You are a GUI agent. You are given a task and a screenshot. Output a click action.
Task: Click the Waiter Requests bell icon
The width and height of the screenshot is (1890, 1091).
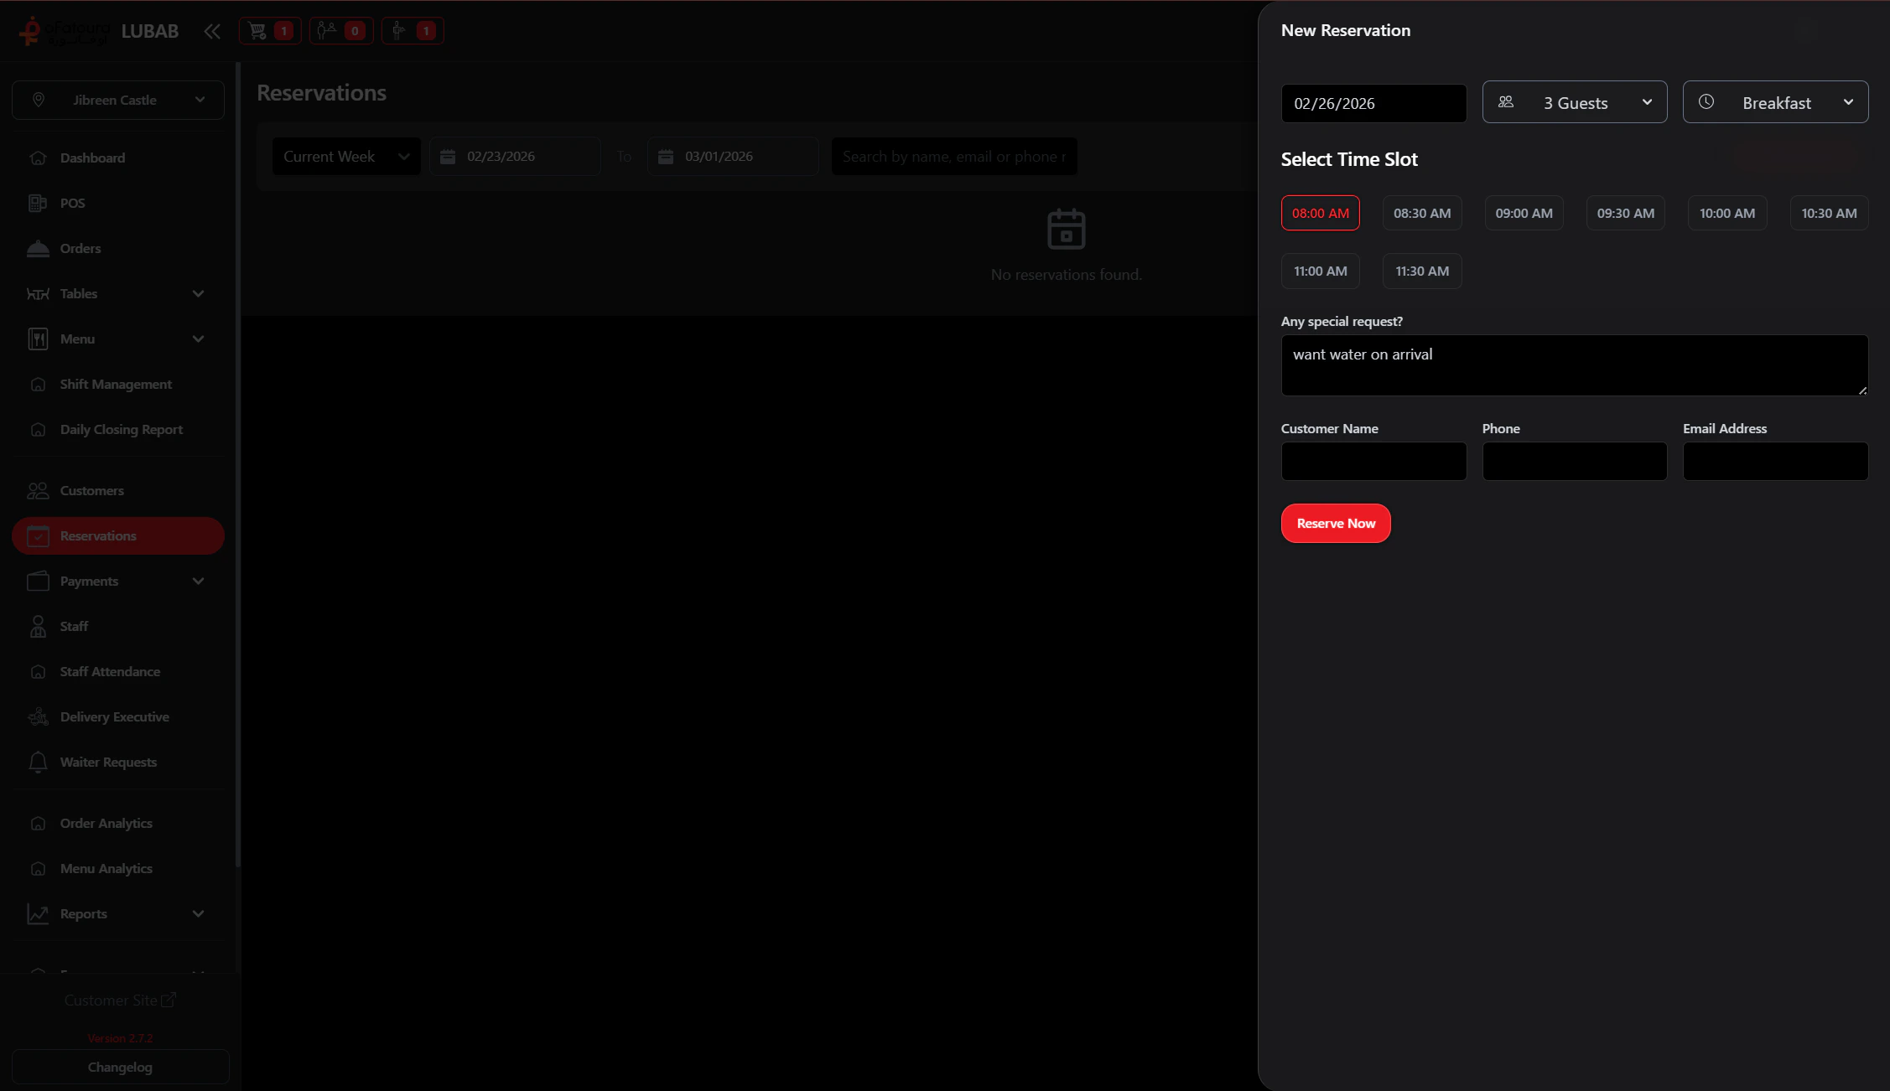tap(38, 762)
